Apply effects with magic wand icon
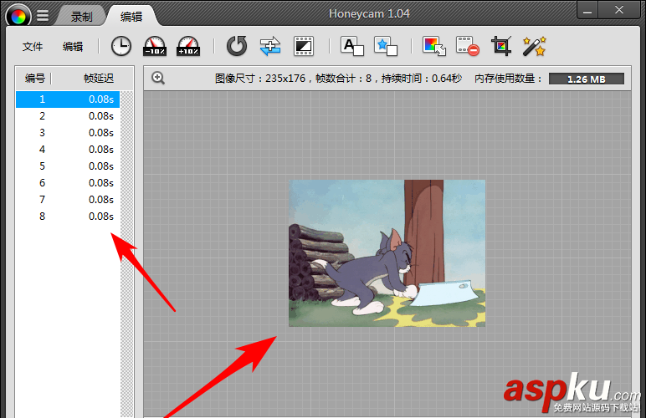 [535, 46]
